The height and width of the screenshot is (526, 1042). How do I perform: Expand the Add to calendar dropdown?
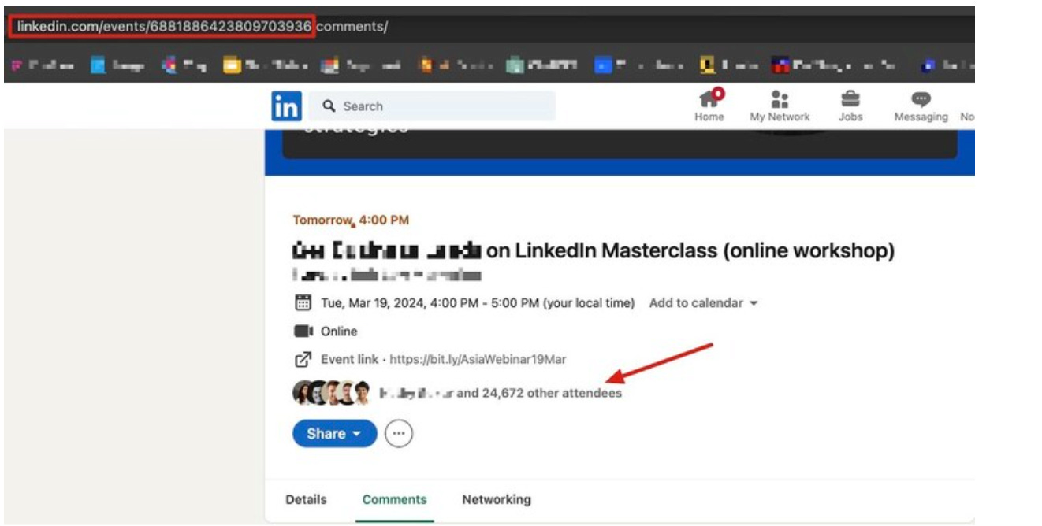coord(703,303)
